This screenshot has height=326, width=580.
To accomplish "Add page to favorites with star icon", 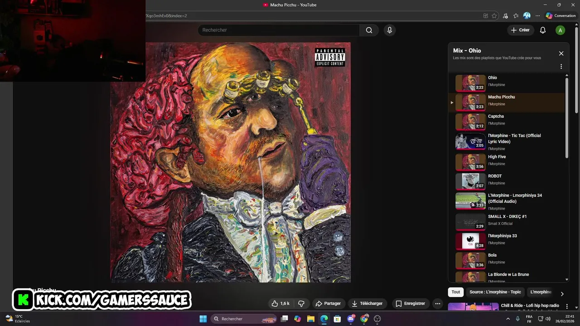I will [494, 16].
